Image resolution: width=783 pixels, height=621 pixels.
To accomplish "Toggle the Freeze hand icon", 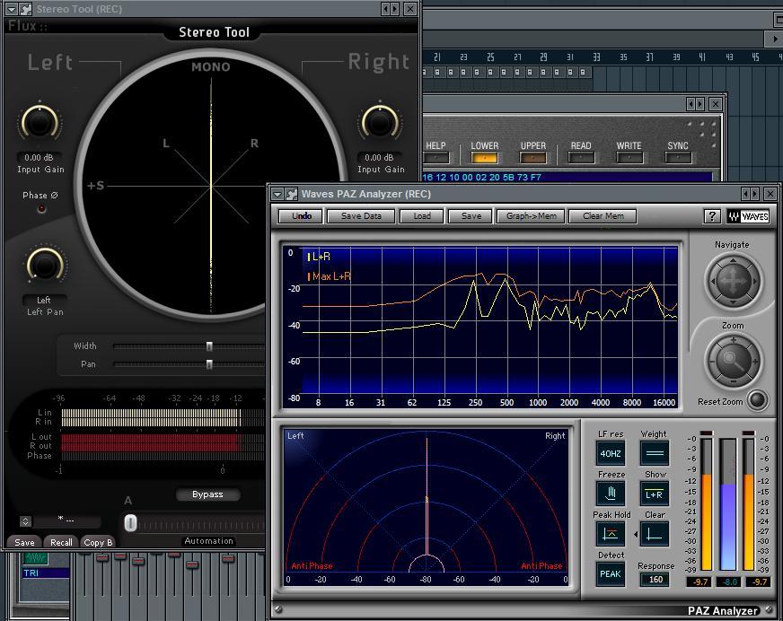I will [611, 494].
